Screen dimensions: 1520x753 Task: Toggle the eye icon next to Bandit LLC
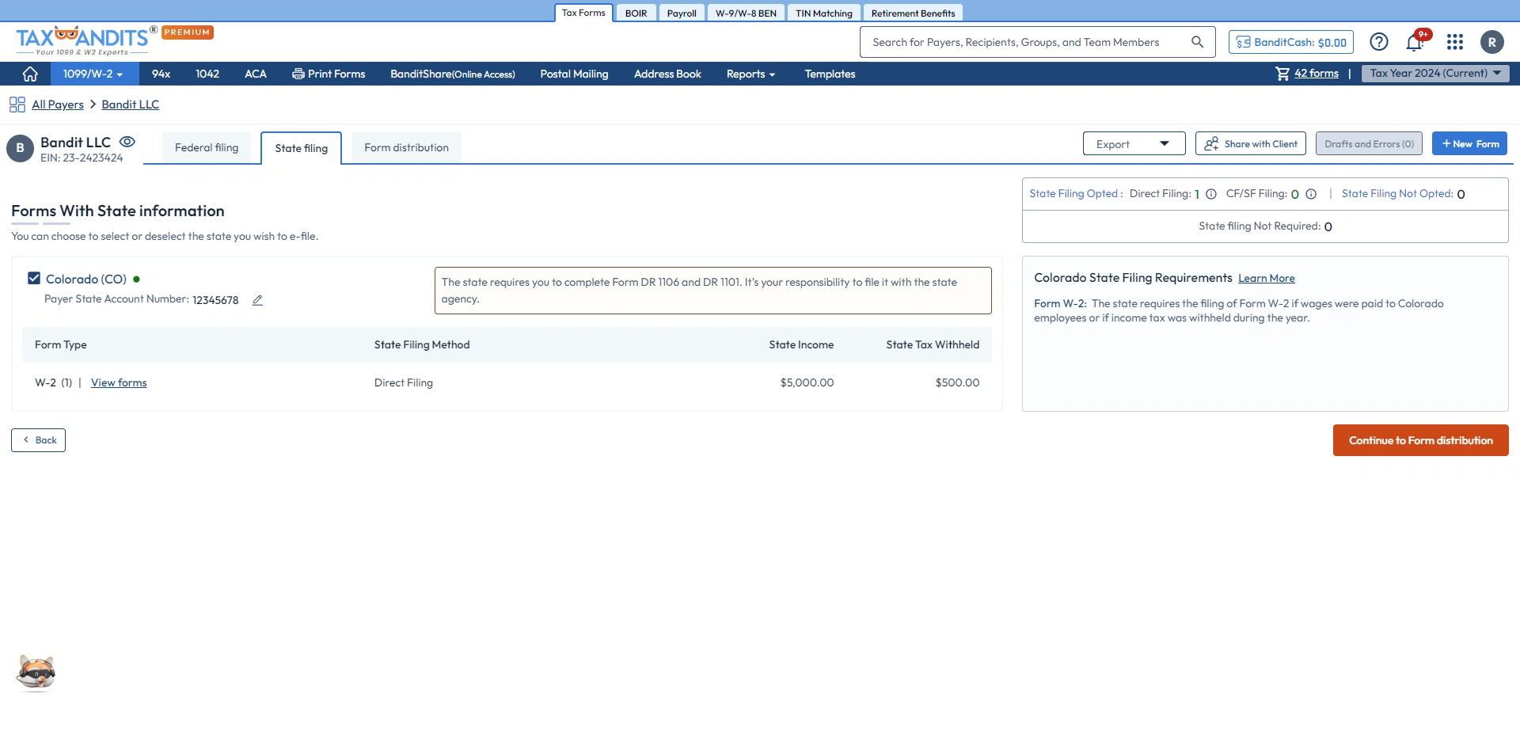click(x=127, y=142)
